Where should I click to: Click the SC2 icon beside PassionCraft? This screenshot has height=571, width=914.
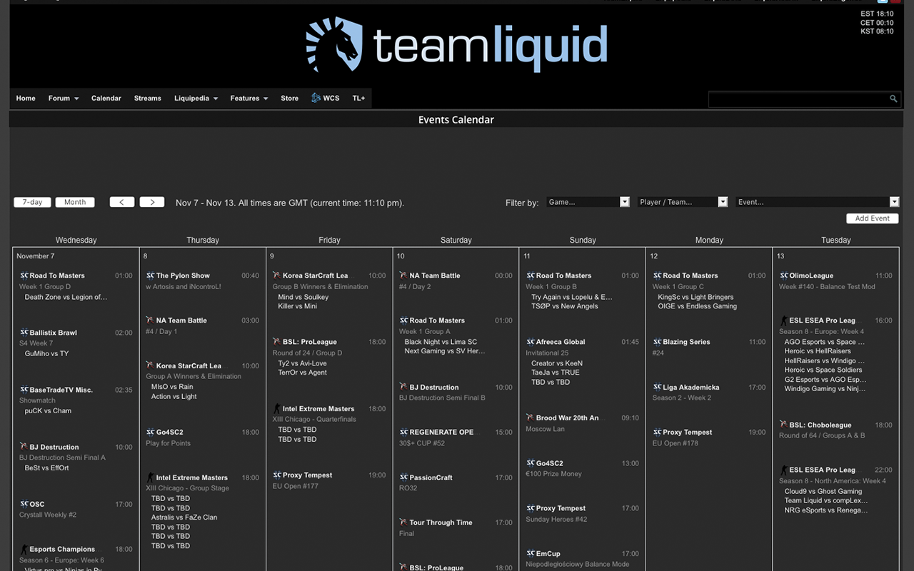[403, 477]
